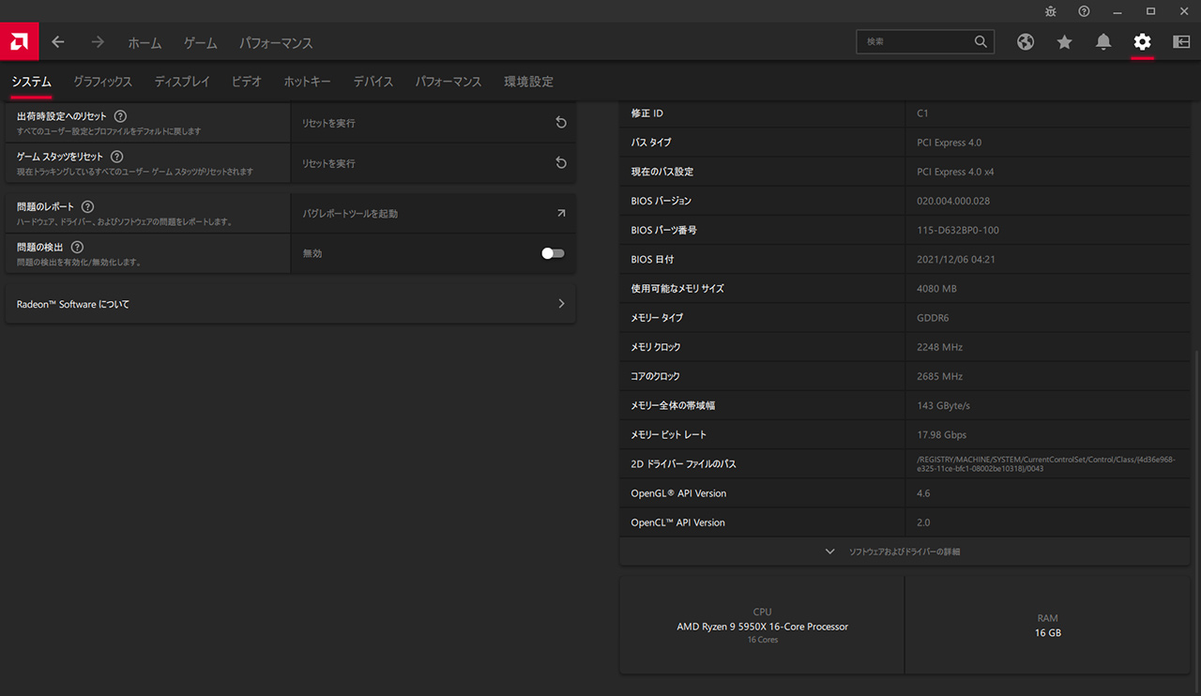Go forward with the right arrow
The width and height of the screenshot is (1201, 696).
[98, 42]
